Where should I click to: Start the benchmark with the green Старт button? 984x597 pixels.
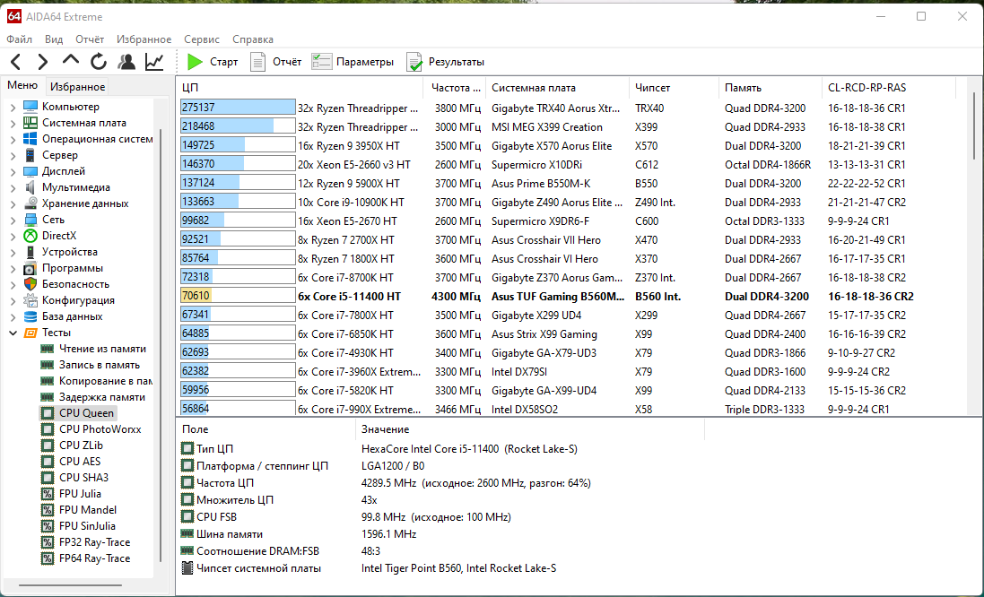(213, 62)
